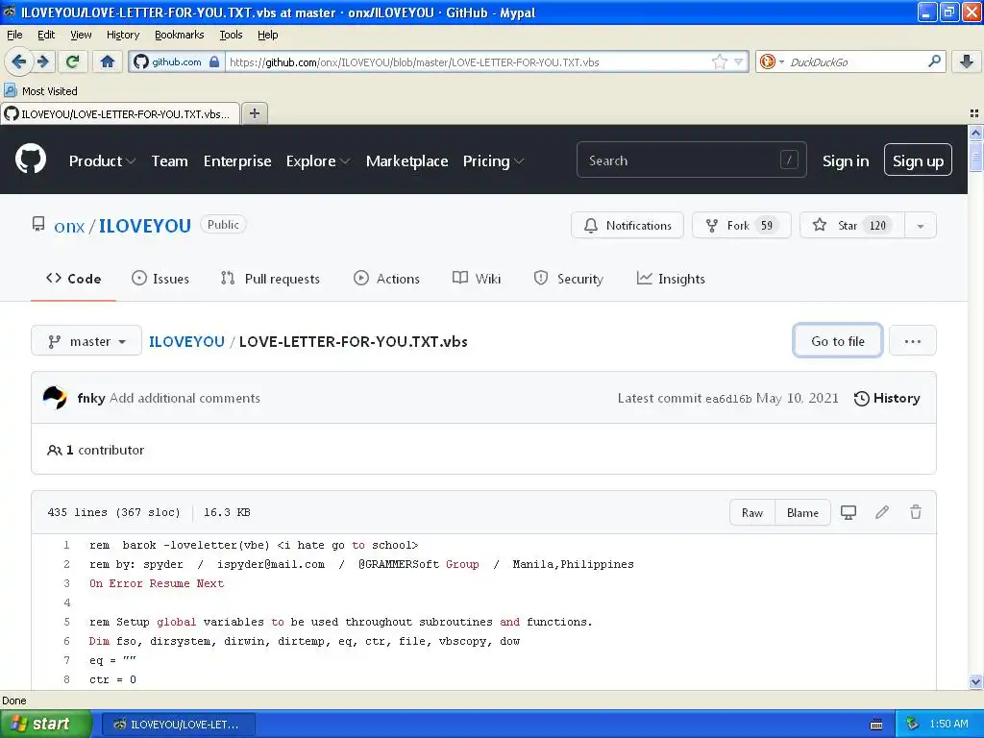Open a new tab with the plus button
The image size is (984, 738).
click(254, 113)
